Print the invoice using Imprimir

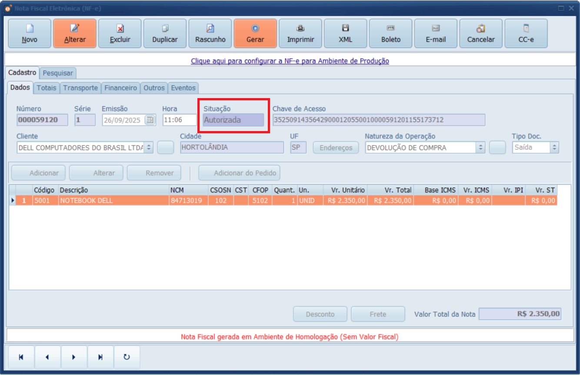pos(300,33)
